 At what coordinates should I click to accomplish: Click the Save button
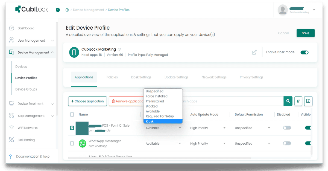pyautogui.click(x=306, y=33)
